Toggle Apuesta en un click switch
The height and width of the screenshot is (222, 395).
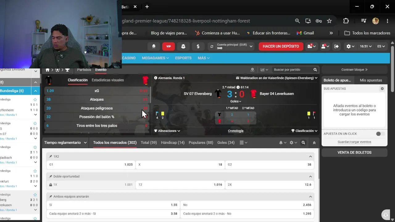(x=380, y=134)
